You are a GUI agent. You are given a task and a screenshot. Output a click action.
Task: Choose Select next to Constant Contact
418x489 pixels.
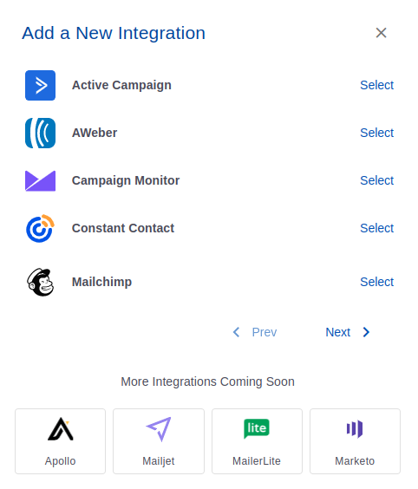click(376, 228)
